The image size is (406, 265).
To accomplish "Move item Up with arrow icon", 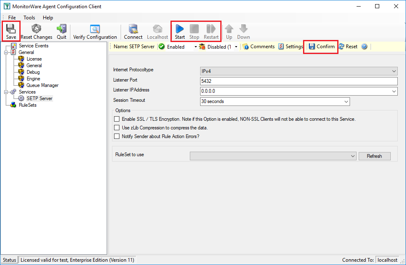I will point(229,32).
